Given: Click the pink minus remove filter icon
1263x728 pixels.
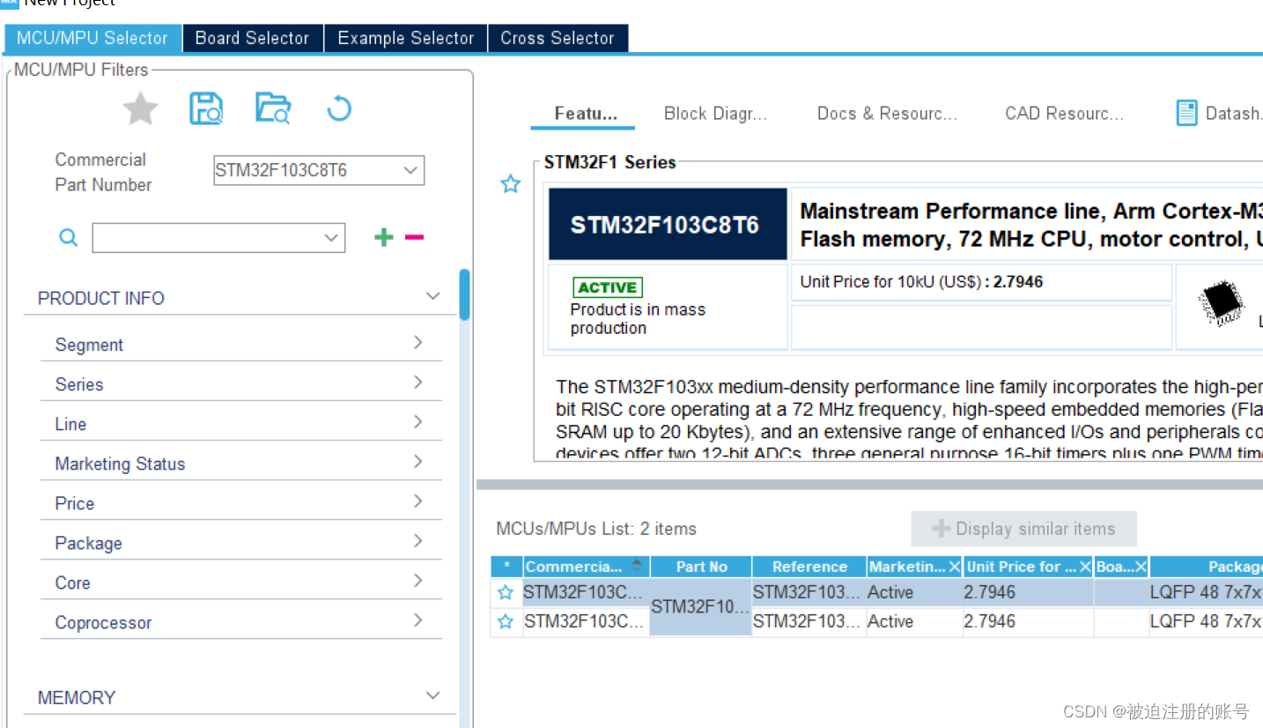Looking at the screenshot, I should click(414, 237).
